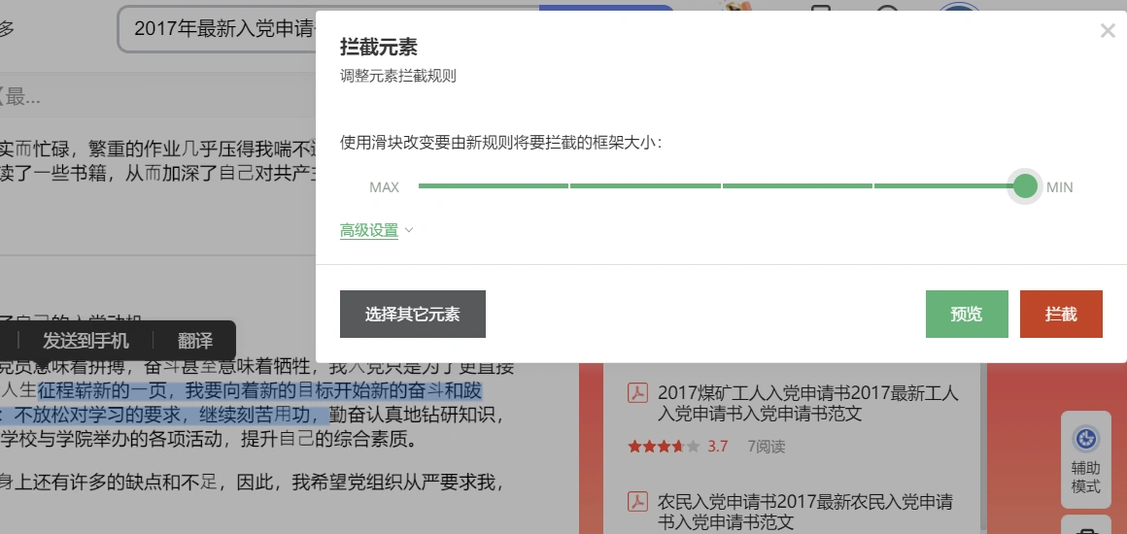Click the search field with 2017年最新入党申请

coord(217,29)
